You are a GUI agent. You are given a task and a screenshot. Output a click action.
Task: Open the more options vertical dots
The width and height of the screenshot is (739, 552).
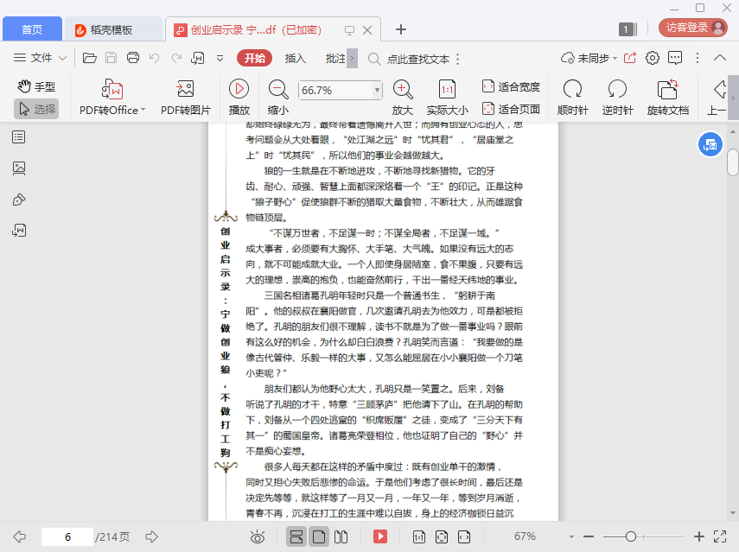tap(698, 58)
